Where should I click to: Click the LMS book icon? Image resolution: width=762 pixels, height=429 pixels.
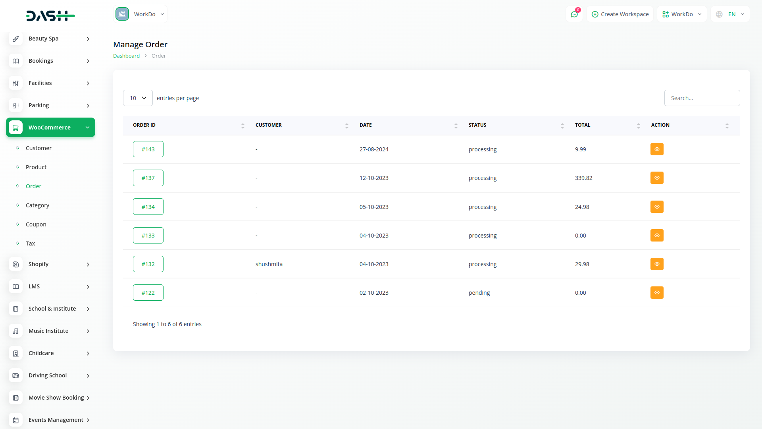(x=15, y=286)
